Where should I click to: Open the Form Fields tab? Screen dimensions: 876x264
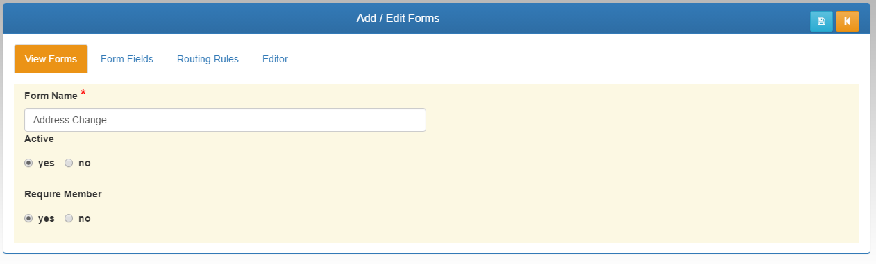pos(127,59)
